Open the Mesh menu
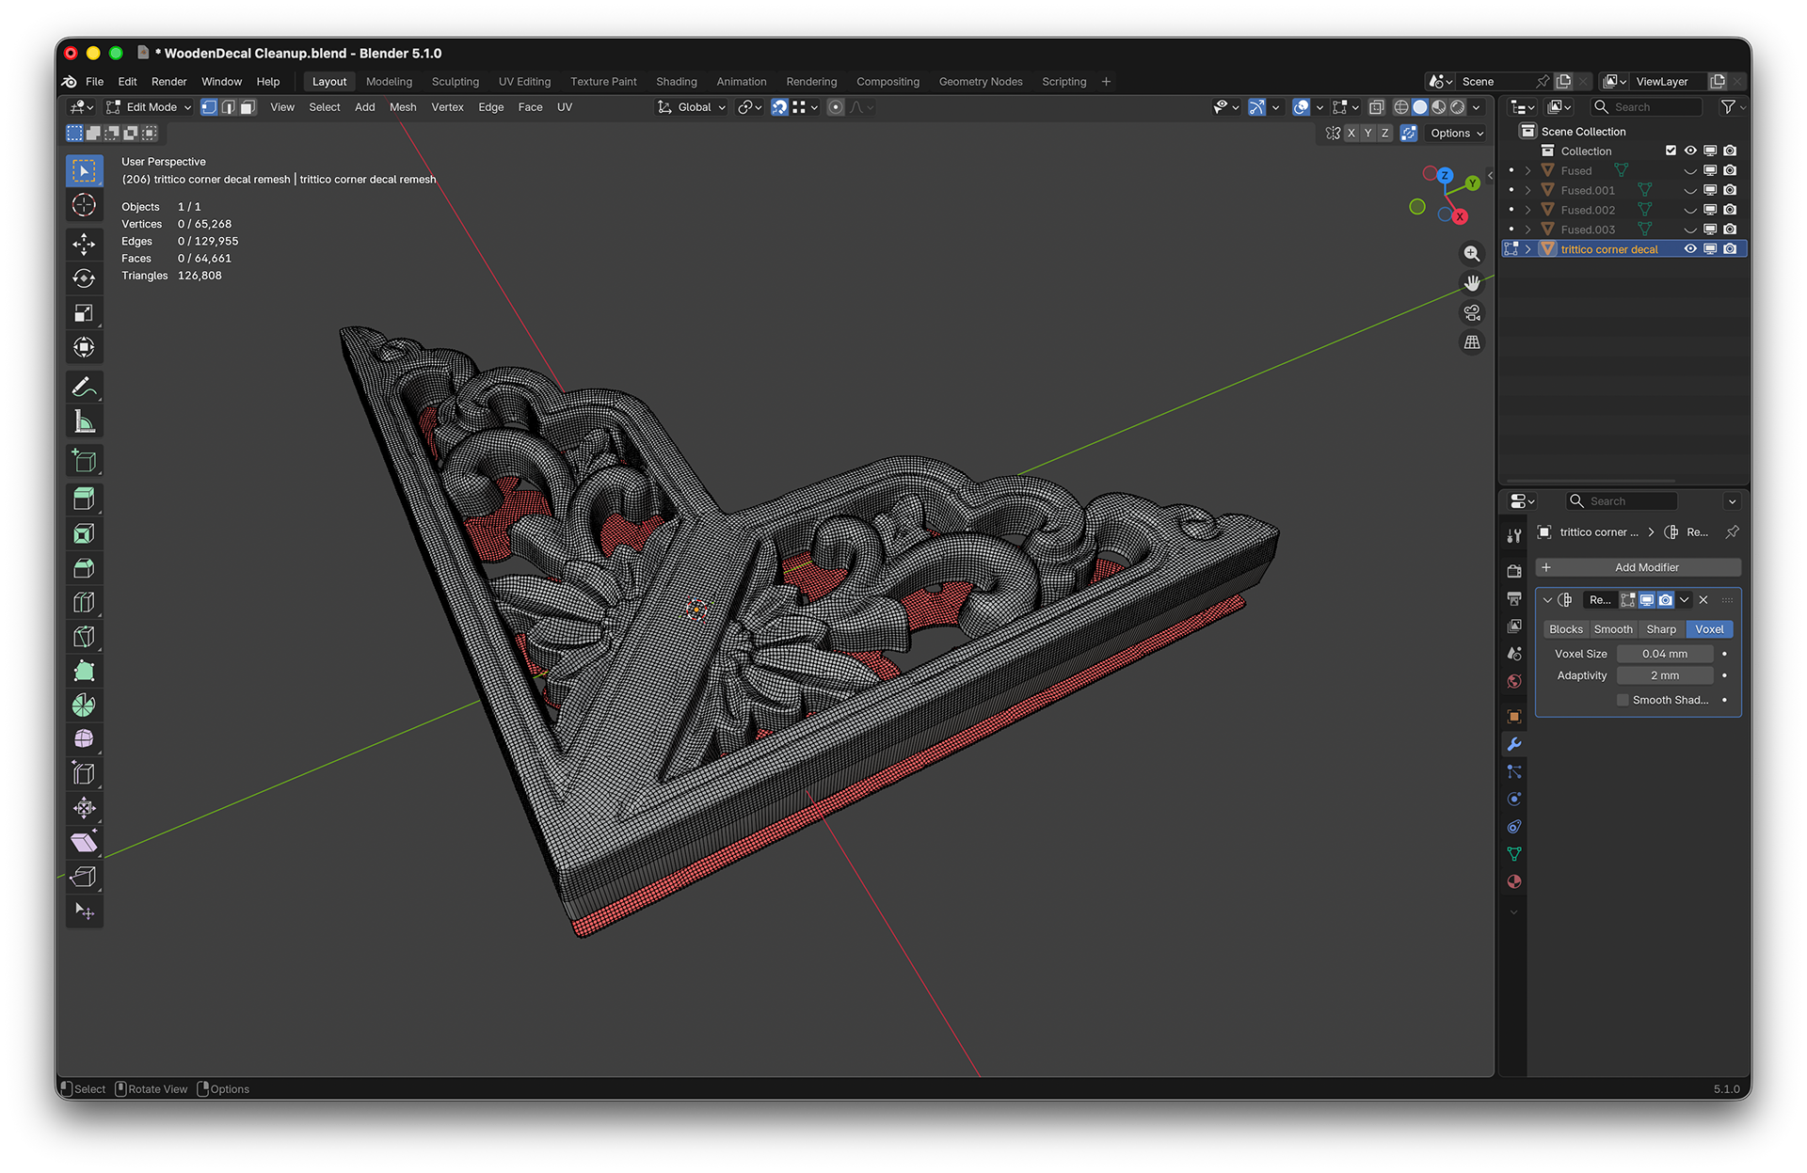Viewport: 1807px width, 1173px height. tap(403, 107)
